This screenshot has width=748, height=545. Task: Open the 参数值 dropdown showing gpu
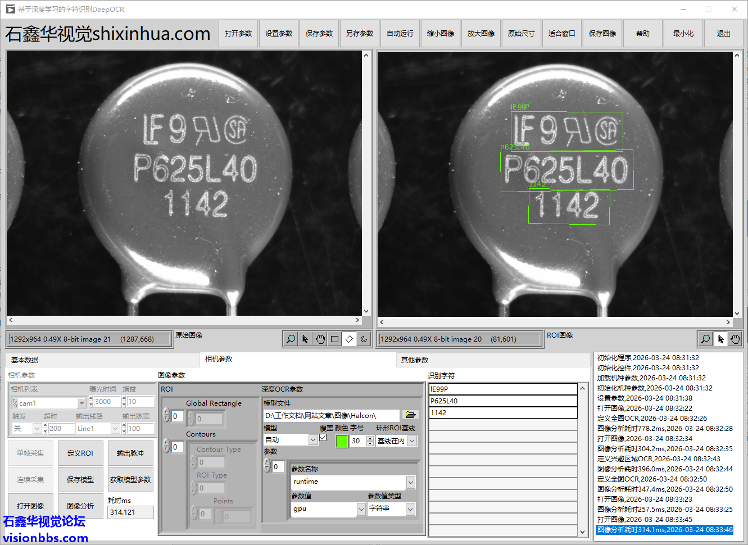click(361, 509)
